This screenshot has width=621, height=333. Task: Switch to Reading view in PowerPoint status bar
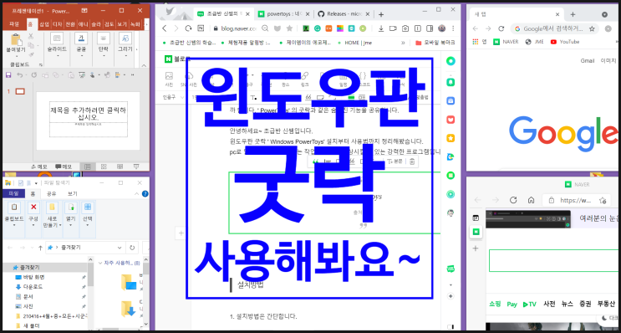click(x=120, y=166)
